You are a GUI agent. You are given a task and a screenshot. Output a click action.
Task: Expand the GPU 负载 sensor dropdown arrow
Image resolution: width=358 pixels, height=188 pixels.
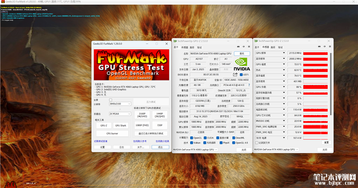[284, 87]
